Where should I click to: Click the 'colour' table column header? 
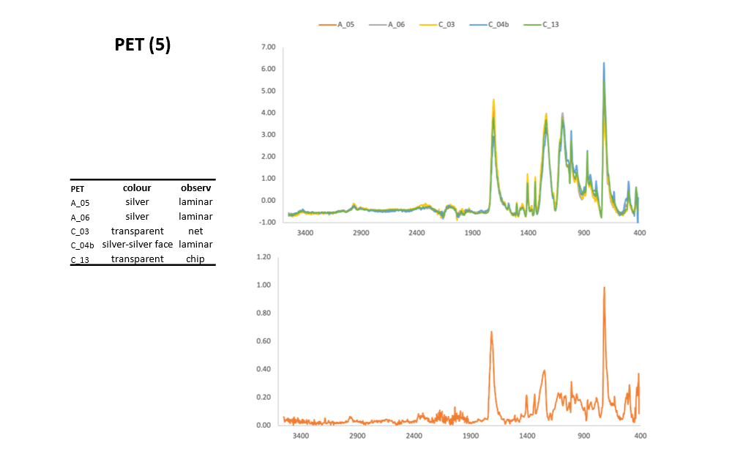[137, 187]
